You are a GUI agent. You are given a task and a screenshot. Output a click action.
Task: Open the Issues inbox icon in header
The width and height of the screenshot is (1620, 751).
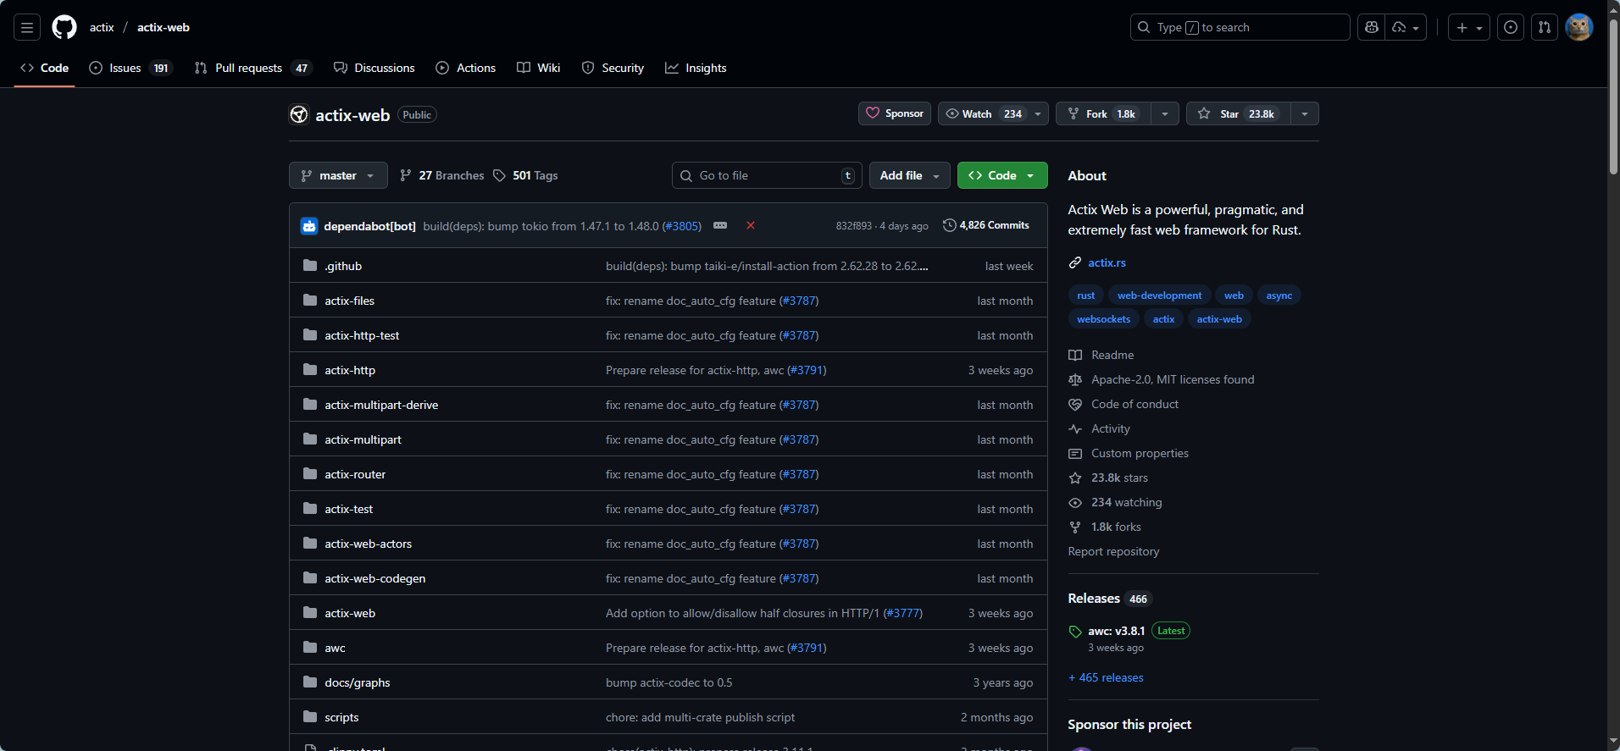1511,27
